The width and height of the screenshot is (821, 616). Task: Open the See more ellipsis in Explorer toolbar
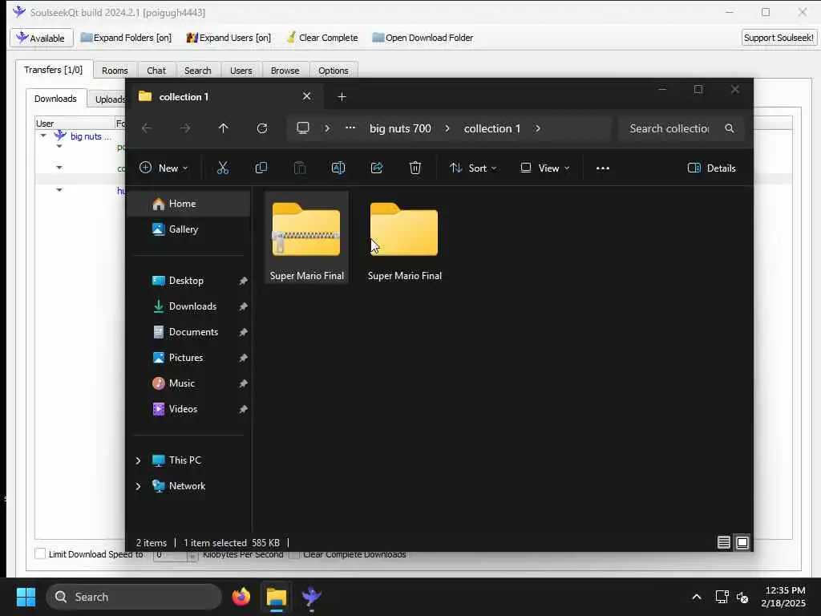click(603, 168)
